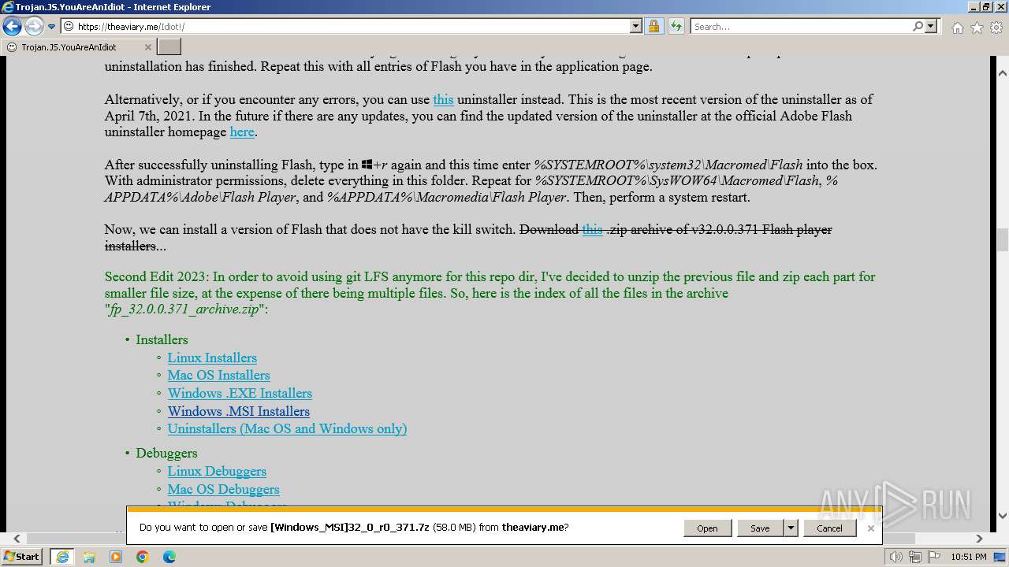Open a new tab button

169,47
